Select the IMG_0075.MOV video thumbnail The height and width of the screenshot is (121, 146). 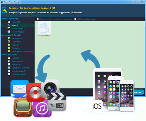pos(44,28)
